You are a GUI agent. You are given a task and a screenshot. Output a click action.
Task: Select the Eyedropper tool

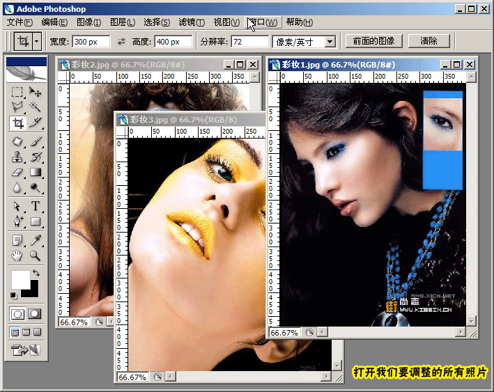tap(36, 240)
